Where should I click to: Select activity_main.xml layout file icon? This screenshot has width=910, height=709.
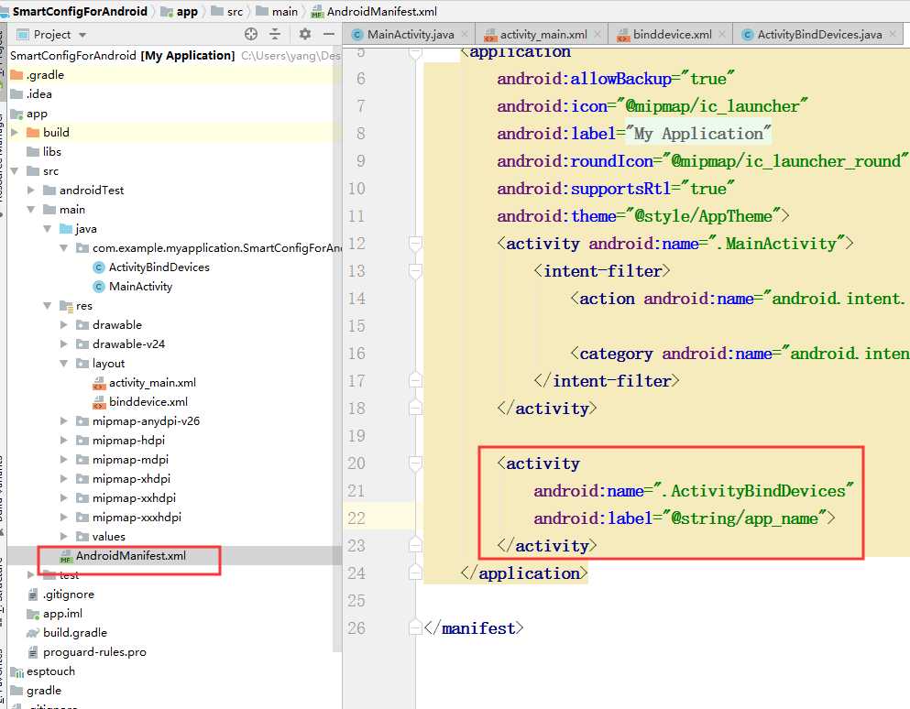(99, 382)
